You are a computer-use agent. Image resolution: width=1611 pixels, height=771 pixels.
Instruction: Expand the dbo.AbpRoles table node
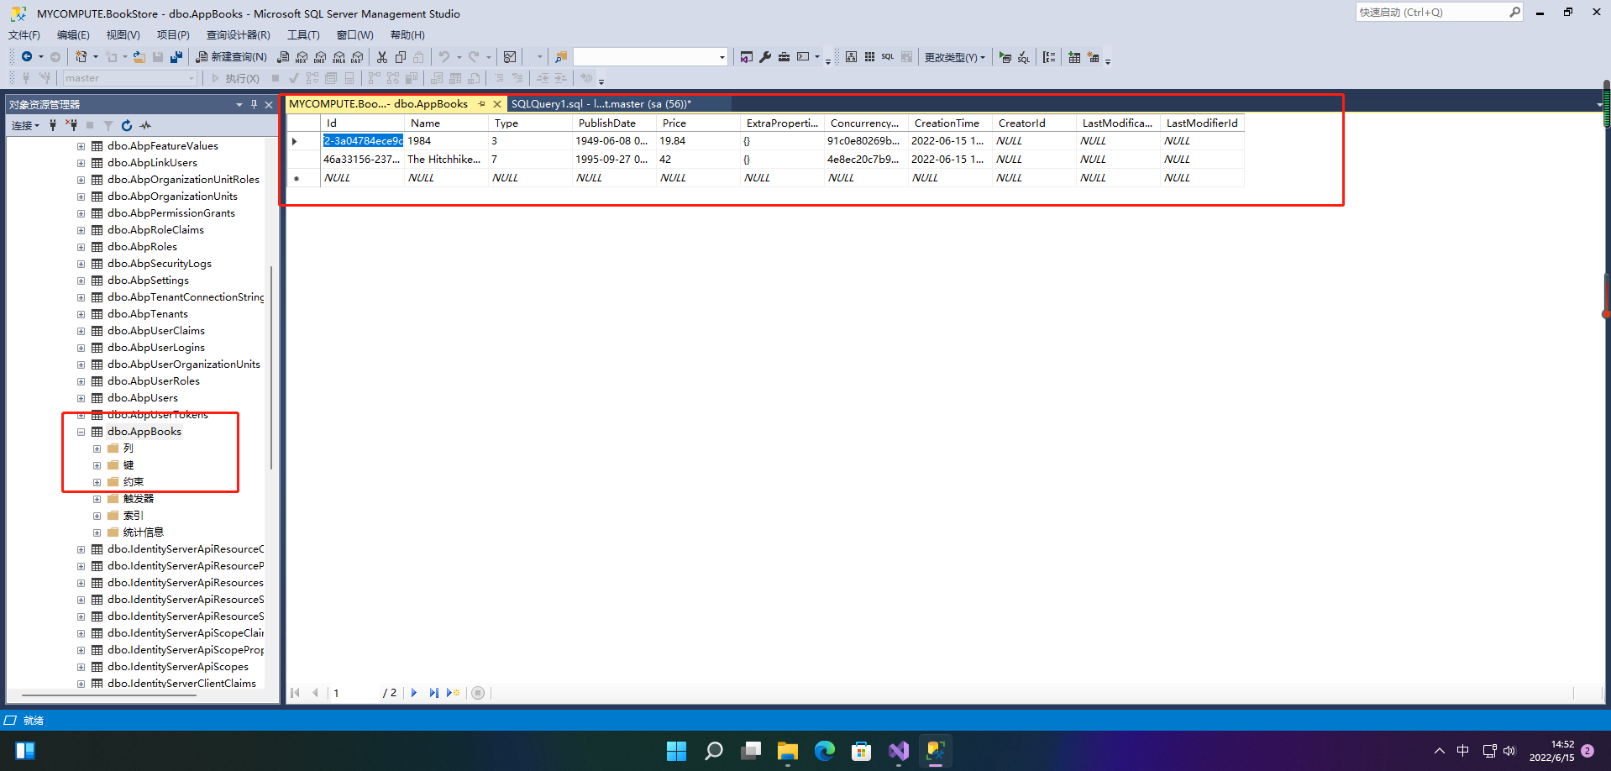[81, 247]
